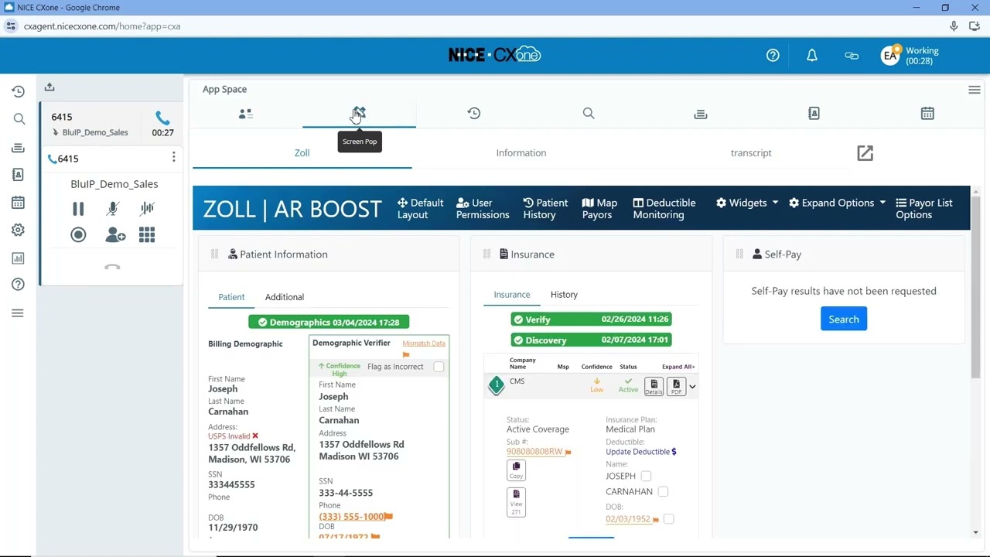Check the Flag as Incorrect checkbox
The width and height of the screenshot is (990, 557).
tap(439, 367)
